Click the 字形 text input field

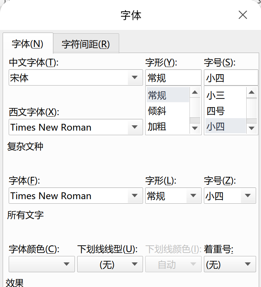pyautogui.click(x=173, y=78)
